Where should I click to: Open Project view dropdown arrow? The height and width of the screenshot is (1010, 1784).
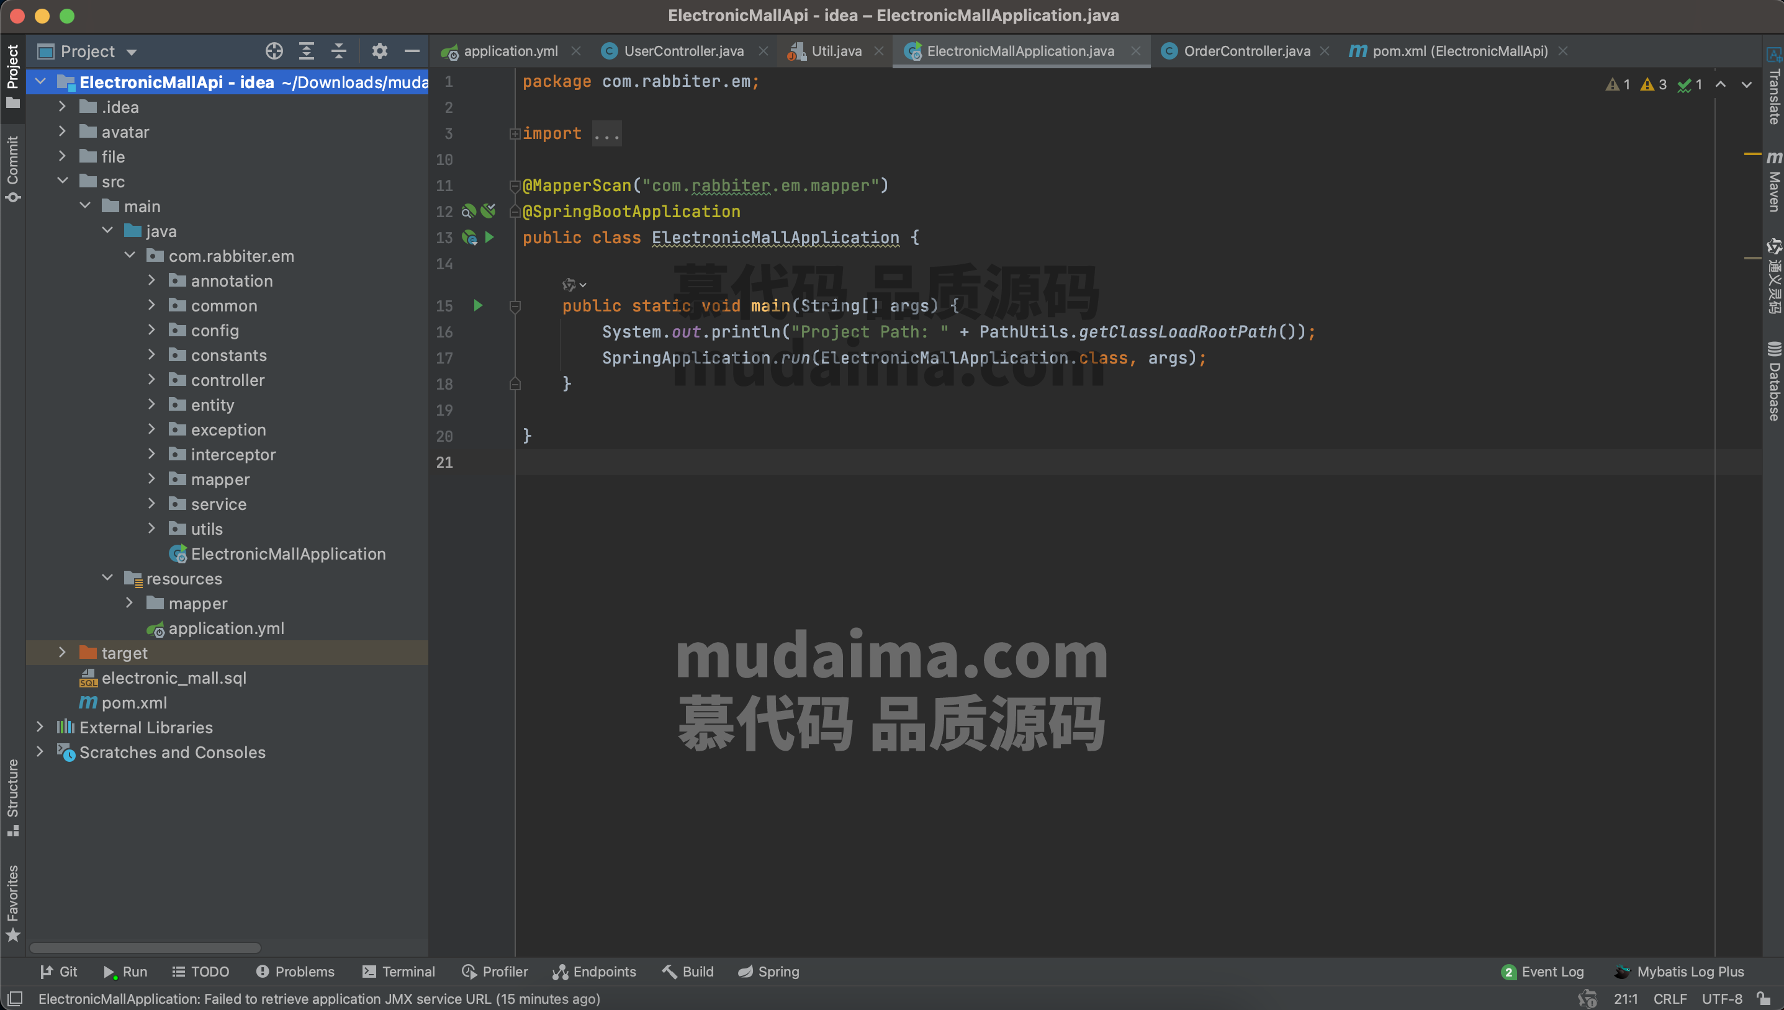pyautogui.click(x=131, y=52)
